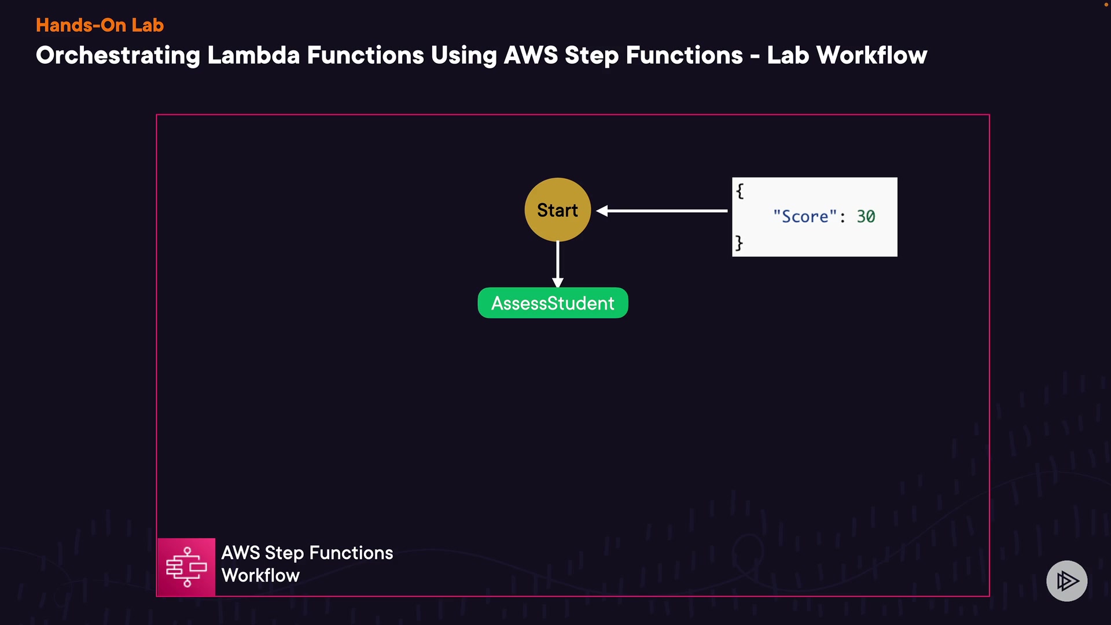Click the small orange dot at the top corner

[x=1106, y=5]
